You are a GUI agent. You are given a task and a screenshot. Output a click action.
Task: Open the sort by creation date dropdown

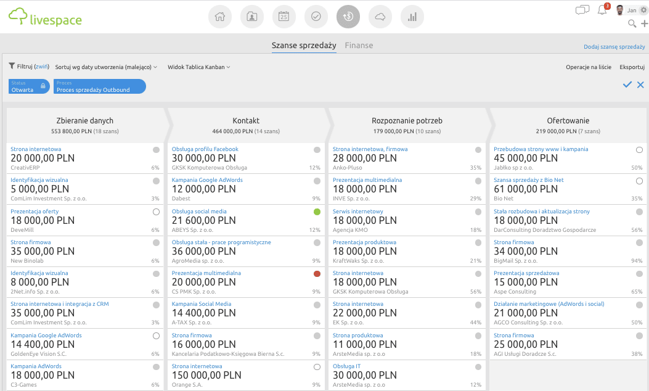pos(106,67)
